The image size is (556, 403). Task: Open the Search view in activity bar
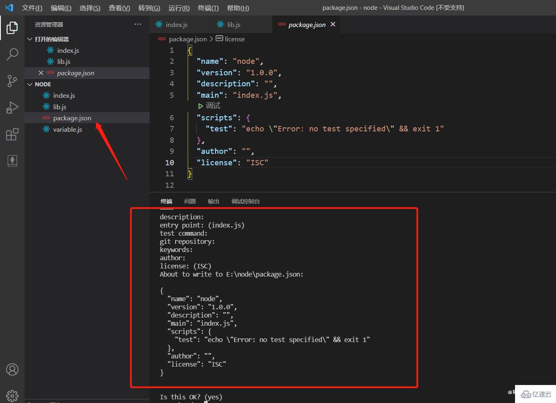click(x=12, y=54)
